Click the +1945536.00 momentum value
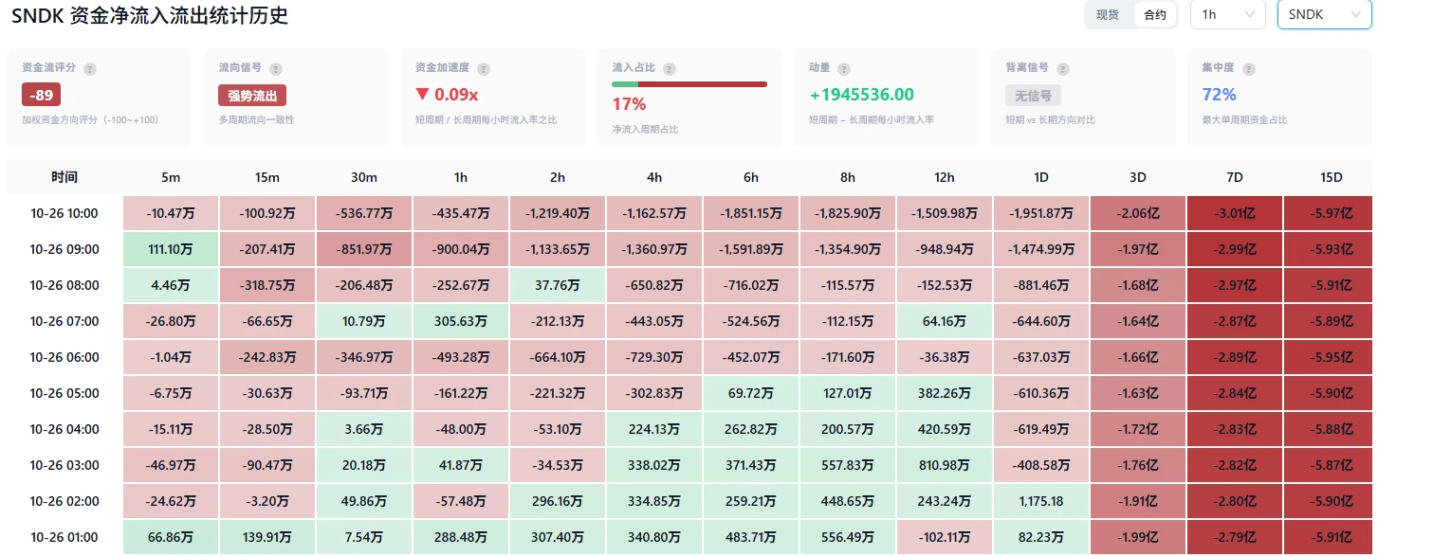 coord(861,95)
